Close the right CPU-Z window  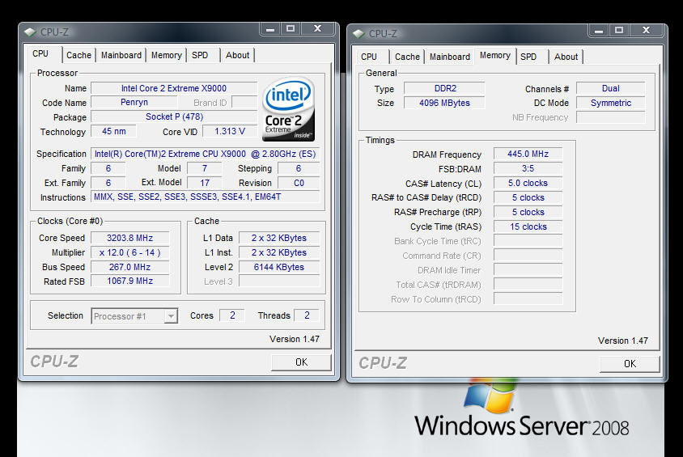(x=646, y=31)
